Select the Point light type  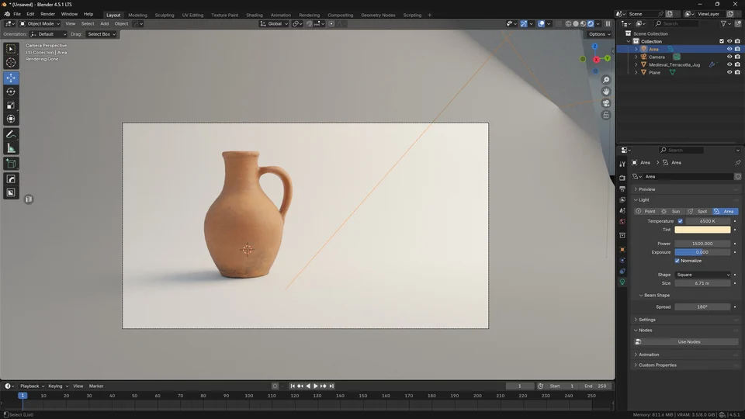click(x=646, y=211)
